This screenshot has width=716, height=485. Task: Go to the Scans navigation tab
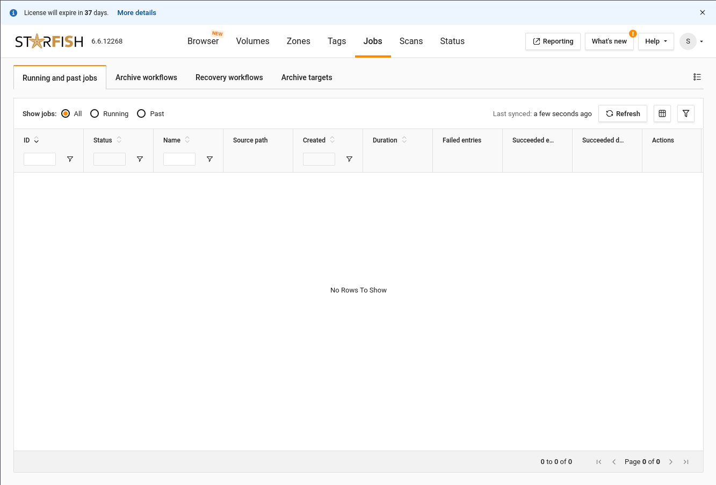(411, 41)
